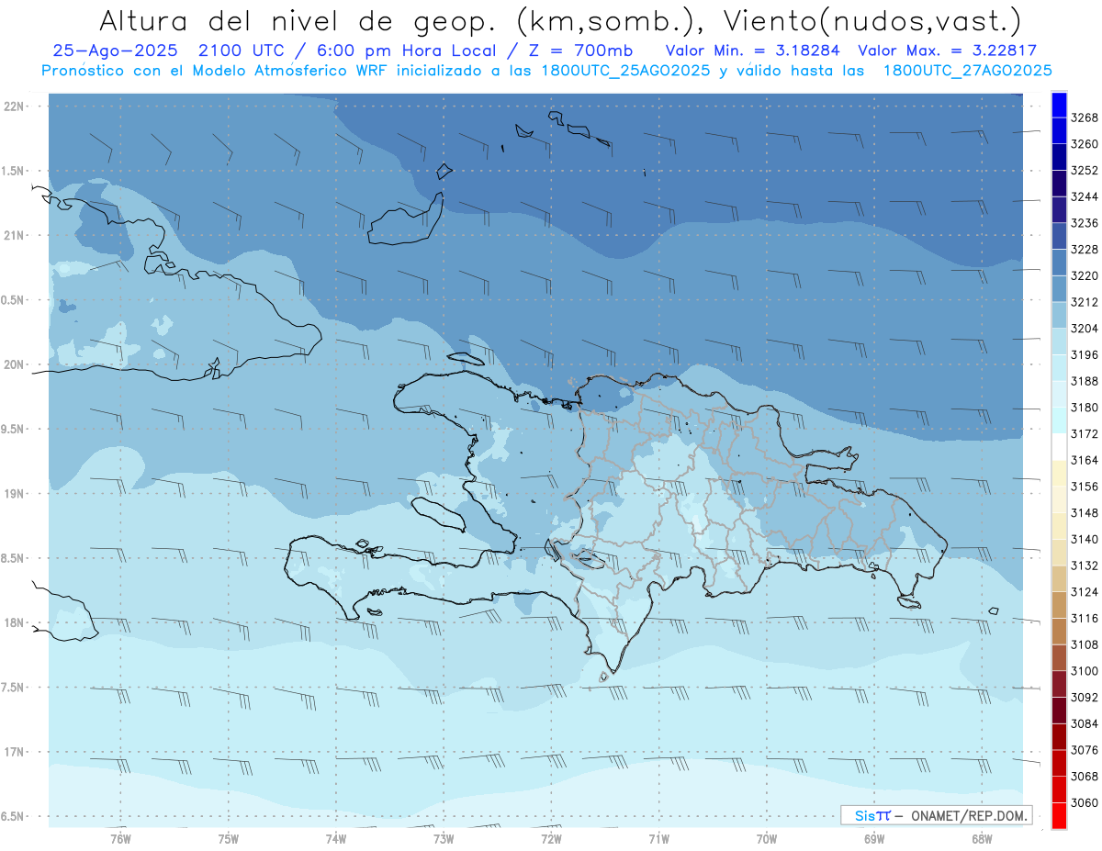This screenshot has height=851, width=1102.
Task: Click the '73W' longitude axis label
Action: pos(444,838)
